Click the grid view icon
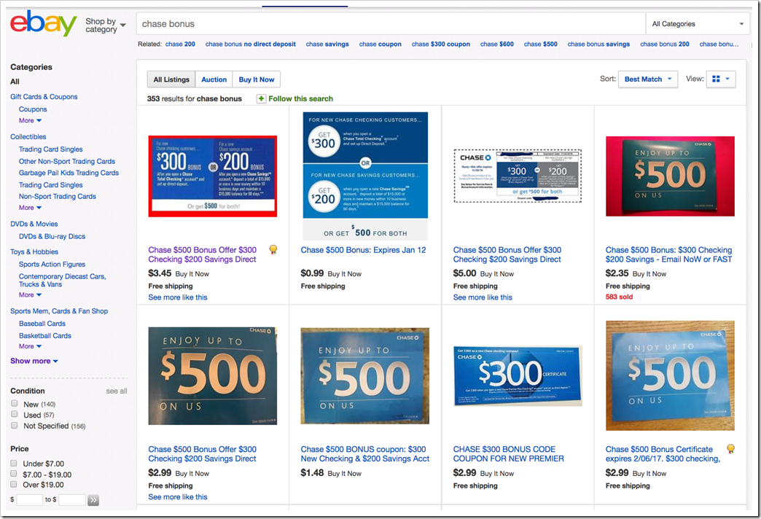Viewport: 761px width, 519px height. click(x=716, y=79)
